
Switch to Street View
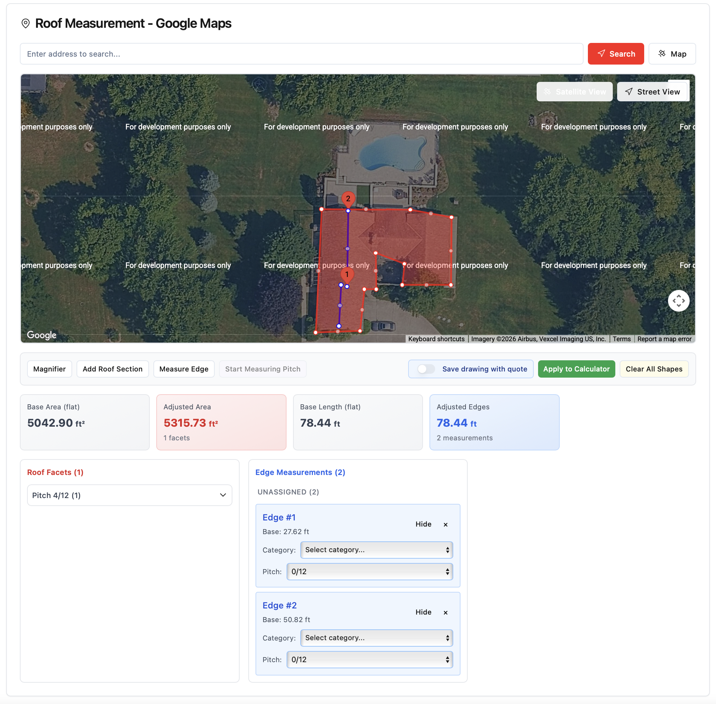tap(652, 92)
